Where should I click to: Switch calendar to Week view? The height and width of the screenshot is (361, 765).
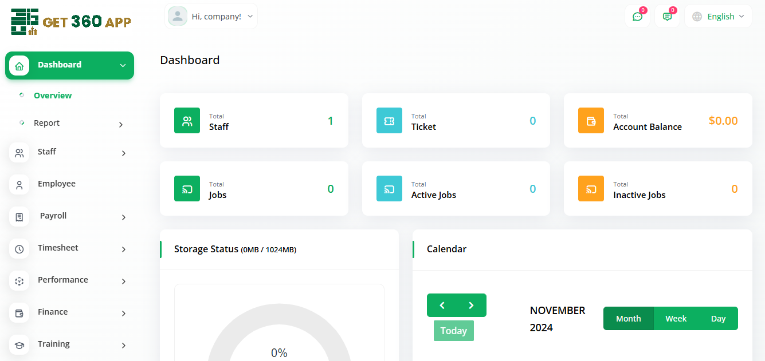point(676,319)
